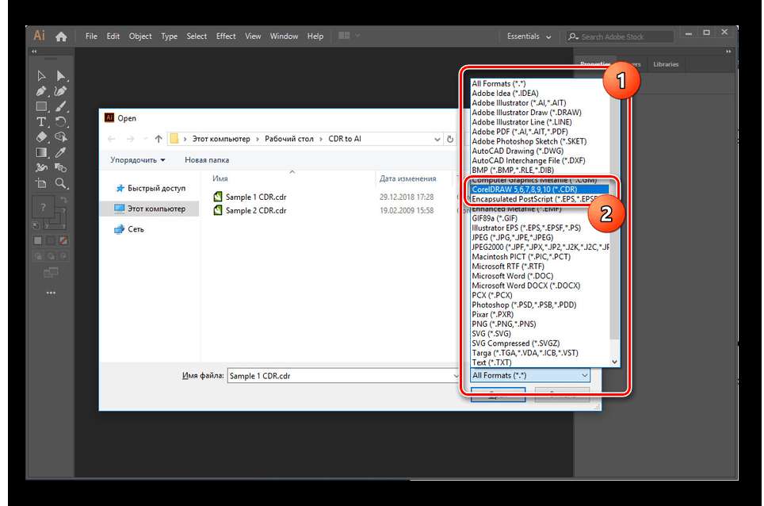Click the Home icon in Illustrator

61,36
